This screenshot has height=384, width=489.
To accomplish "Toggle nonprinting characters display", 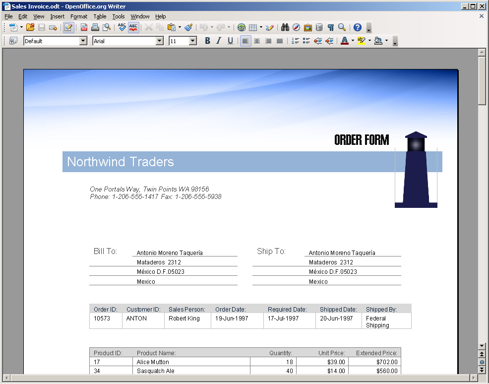I will tap(330, 28).
